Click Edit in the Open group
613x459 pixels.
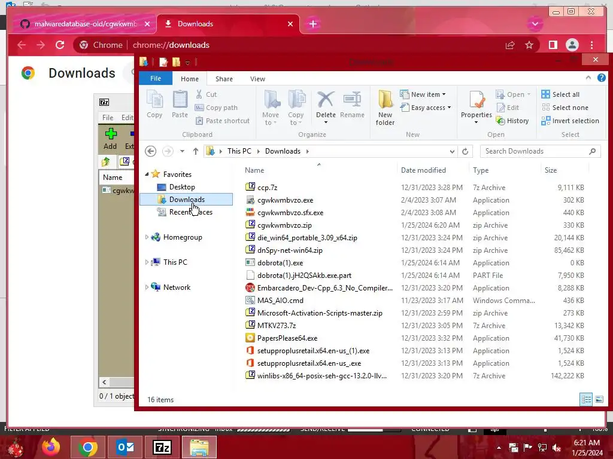[x=508, y=108]
